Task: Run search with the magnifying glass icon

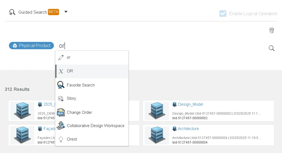Action: pyautogui.click(x=272, y=48)
